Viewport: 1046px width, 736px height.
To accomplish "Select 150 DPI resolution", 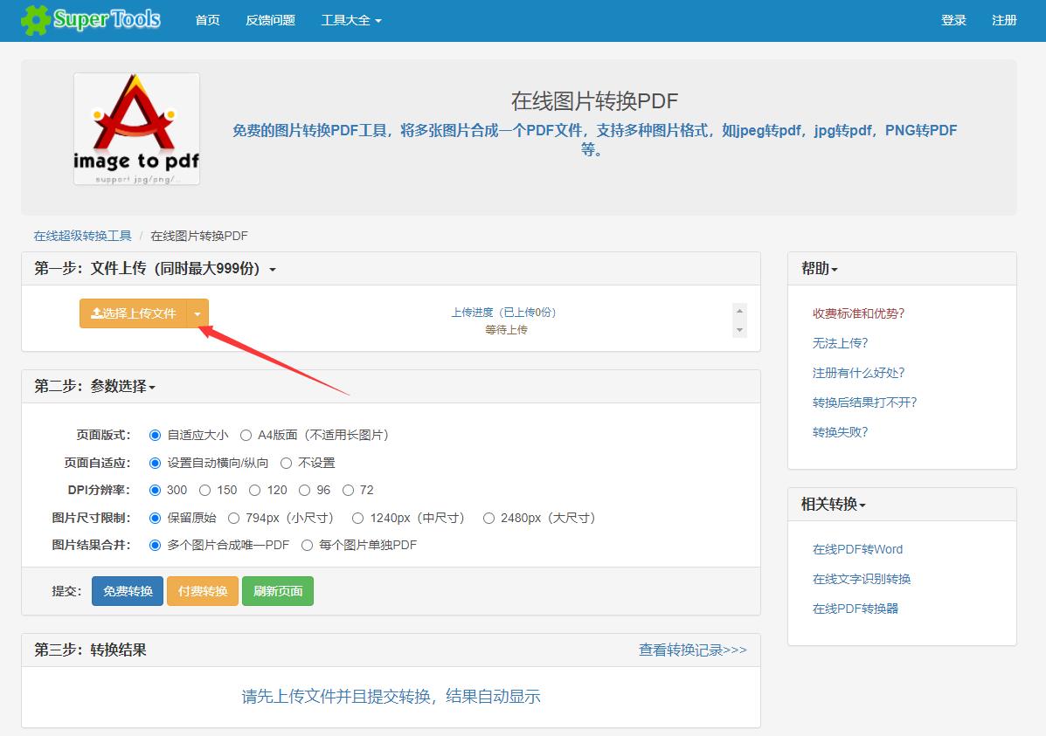I will (x=204, y=490).
